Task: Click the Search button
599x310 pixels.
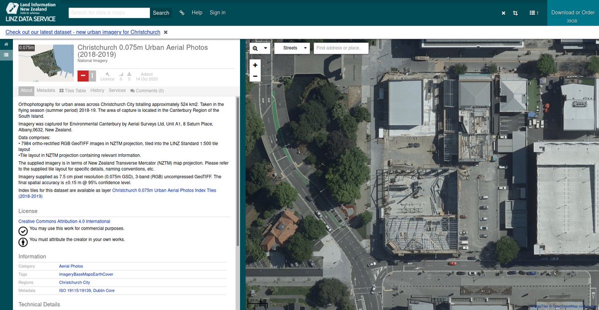Action: point(161,13)
